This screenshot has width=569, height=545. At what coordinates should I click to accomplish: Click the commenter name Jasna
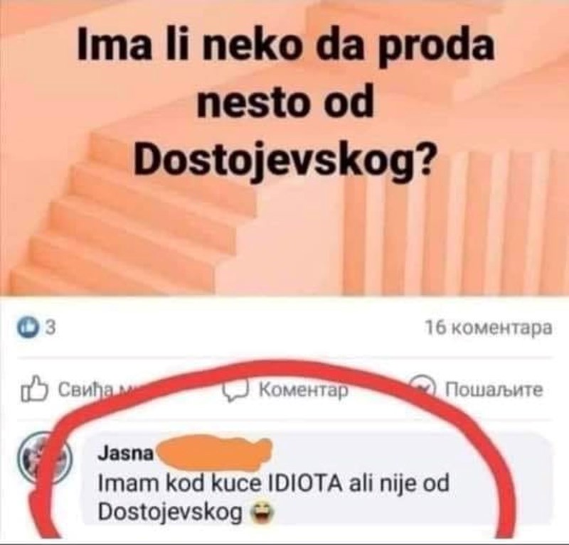tap(126, 453)
